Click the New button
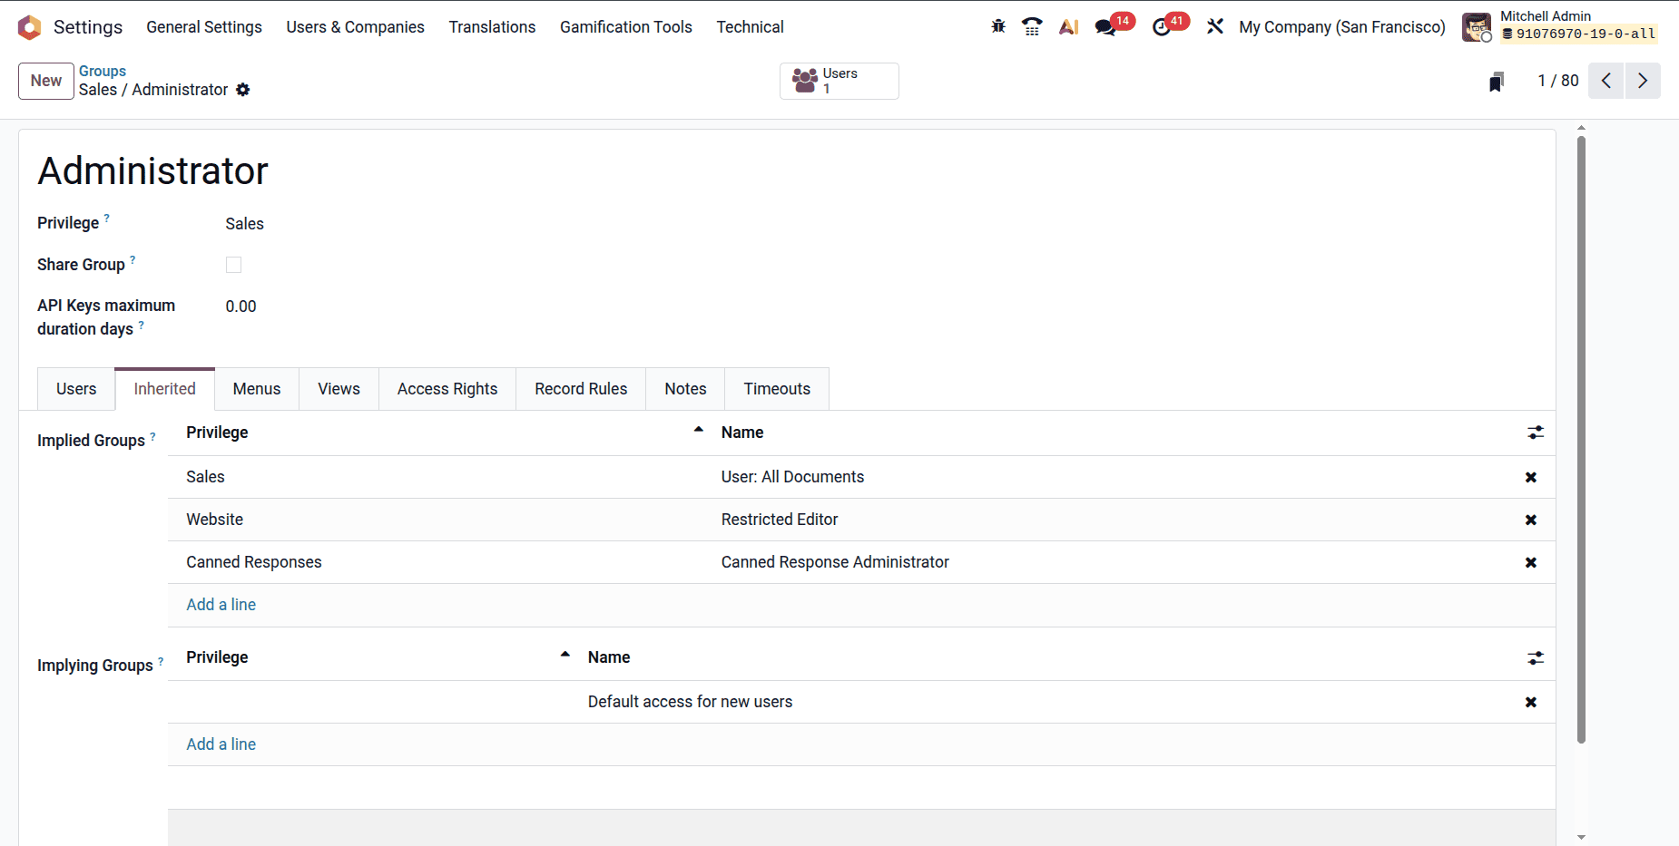The height and width of the screenshot is (846, 1679). pos(45,81)
